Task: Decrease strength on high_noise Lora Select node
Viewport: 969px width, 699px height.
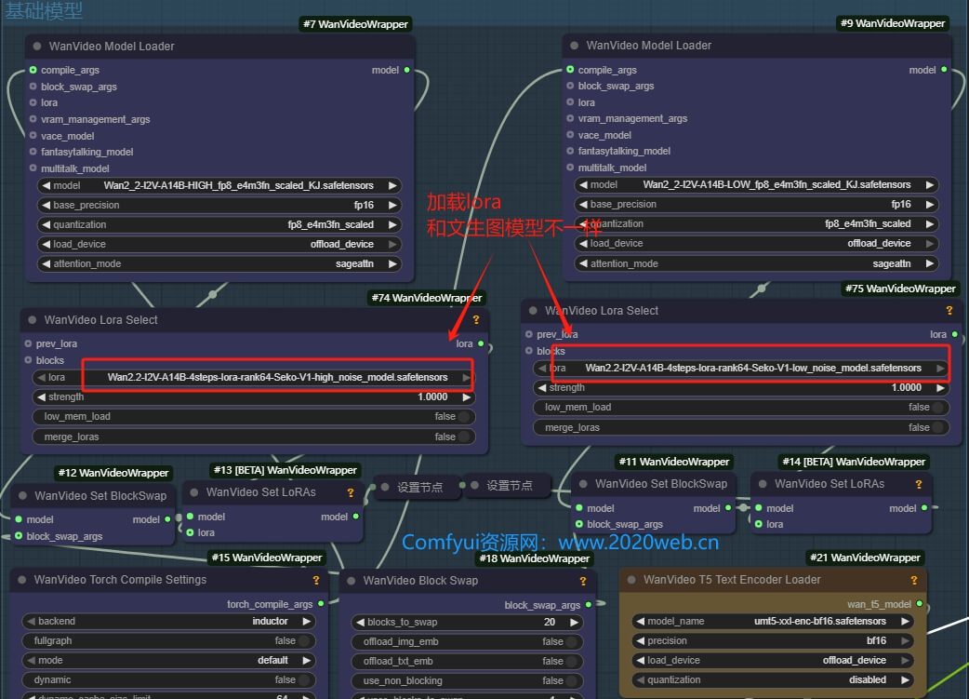Action: pyautogui.click(x=41, y=397)
